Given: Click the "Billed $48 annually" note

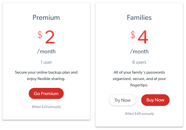Looking at the screenshot, I should 139,113.
